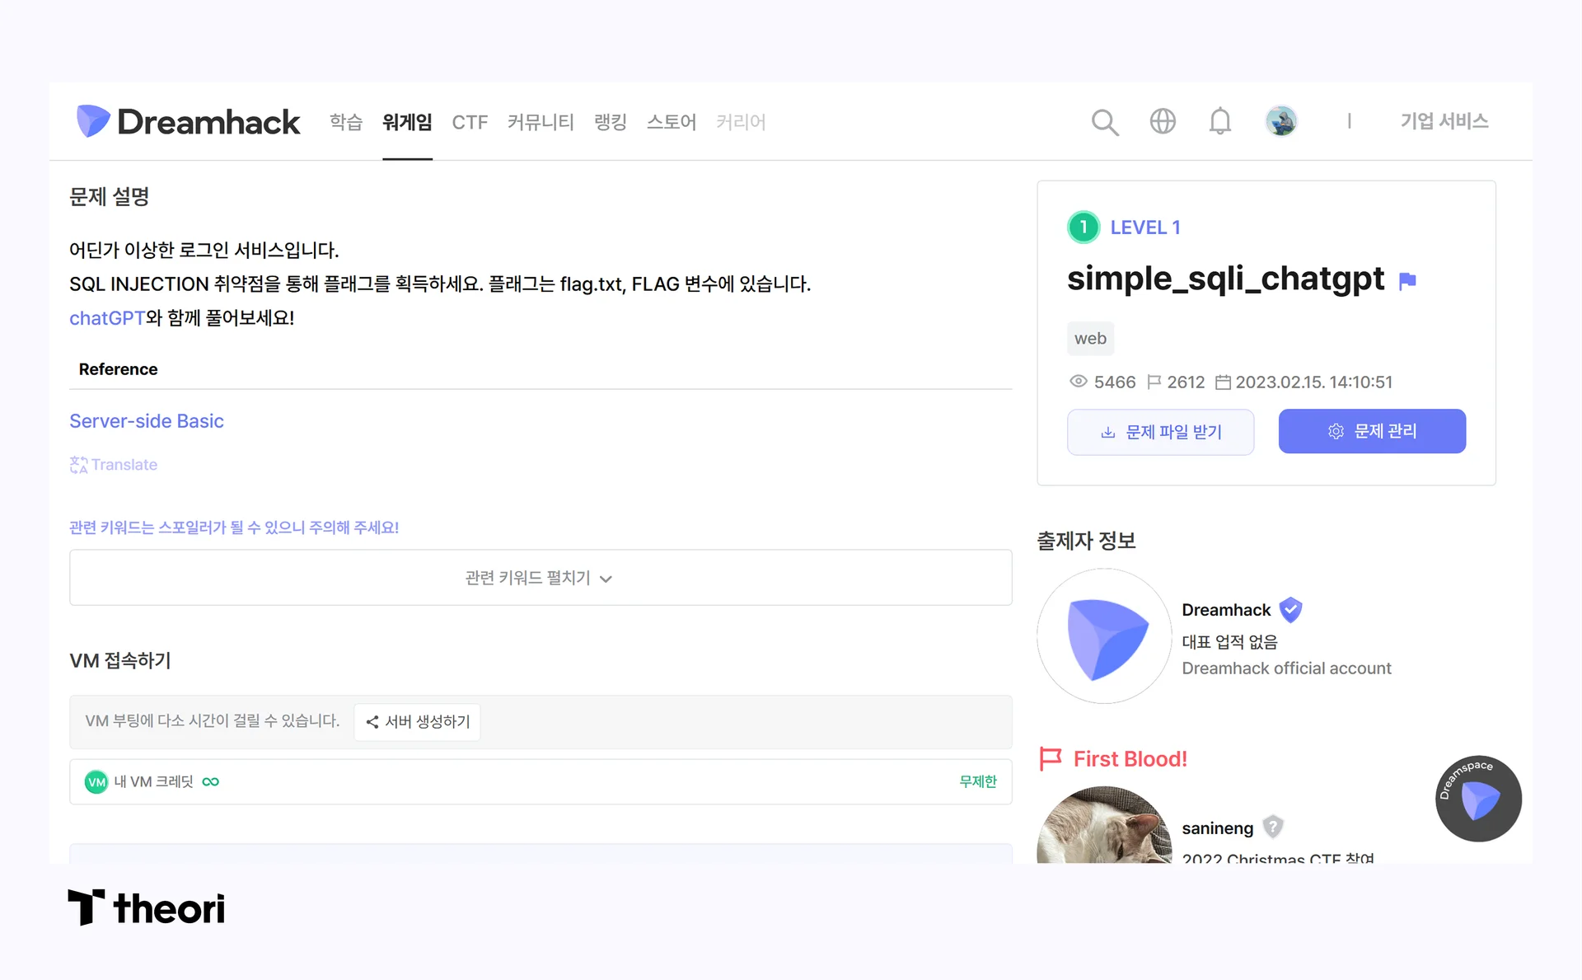
Task: Click the chatGPT link in the description
Action: 107,317
